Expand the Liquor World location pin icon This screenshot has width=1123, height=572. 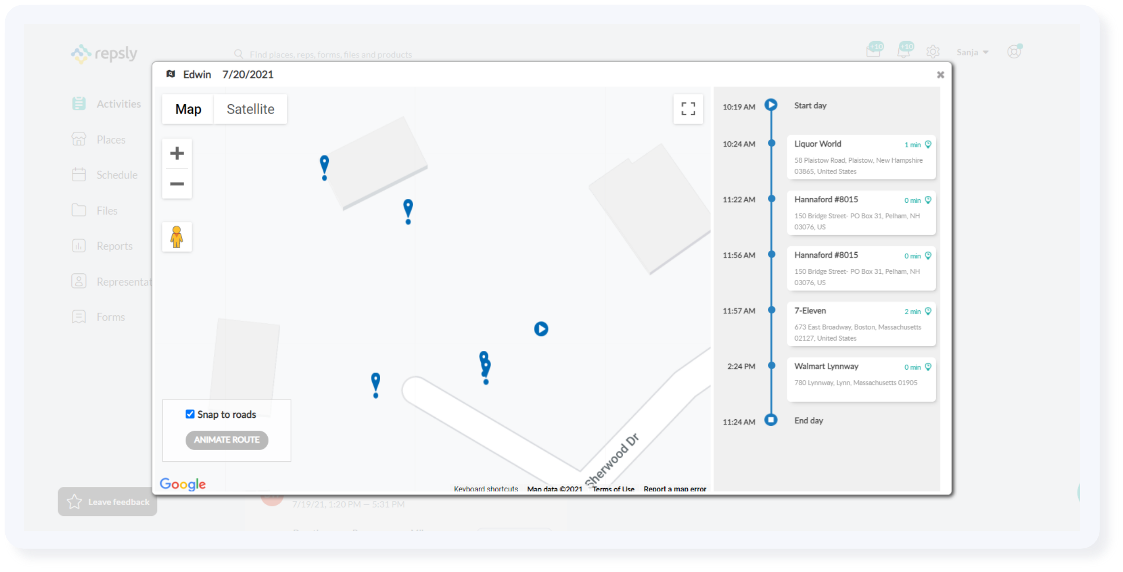tap(928, 144)
